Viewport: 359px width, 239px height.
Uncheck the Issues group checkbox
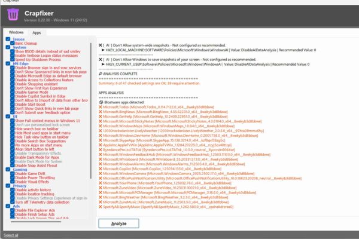tap(8, 39)
